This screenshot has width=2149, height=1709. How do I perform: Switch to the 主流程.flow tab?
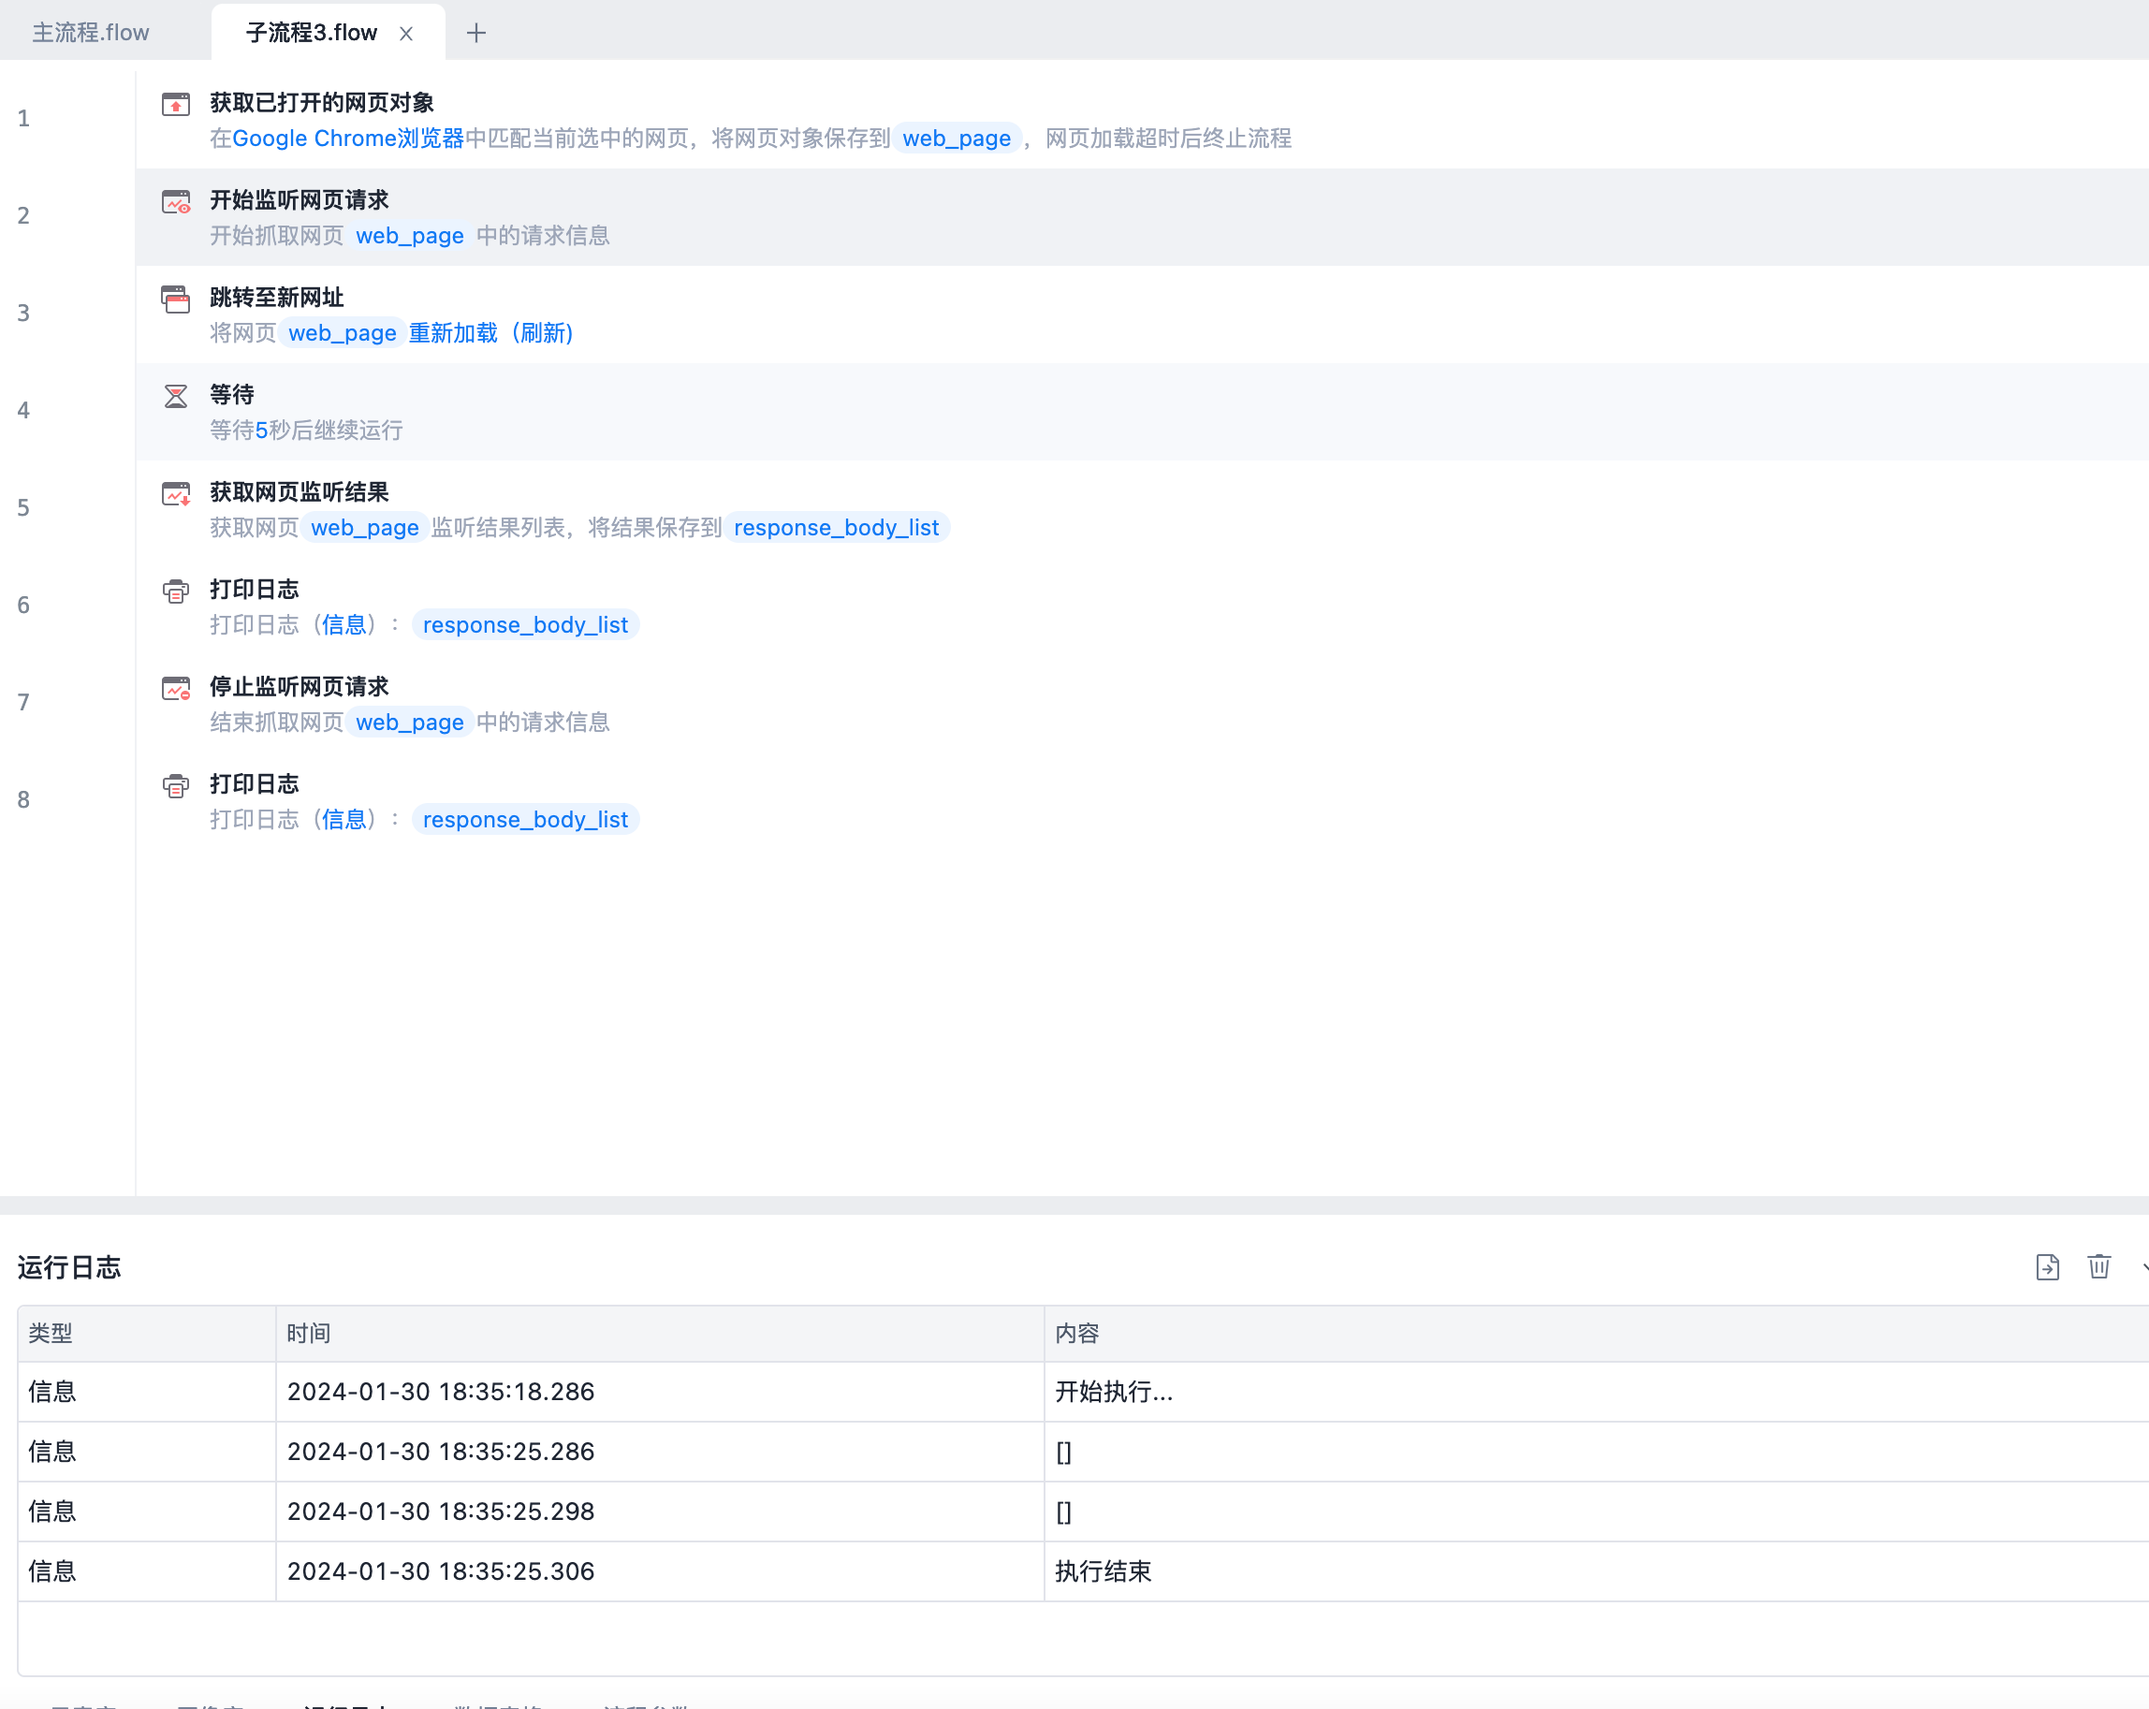pos(91,33)
